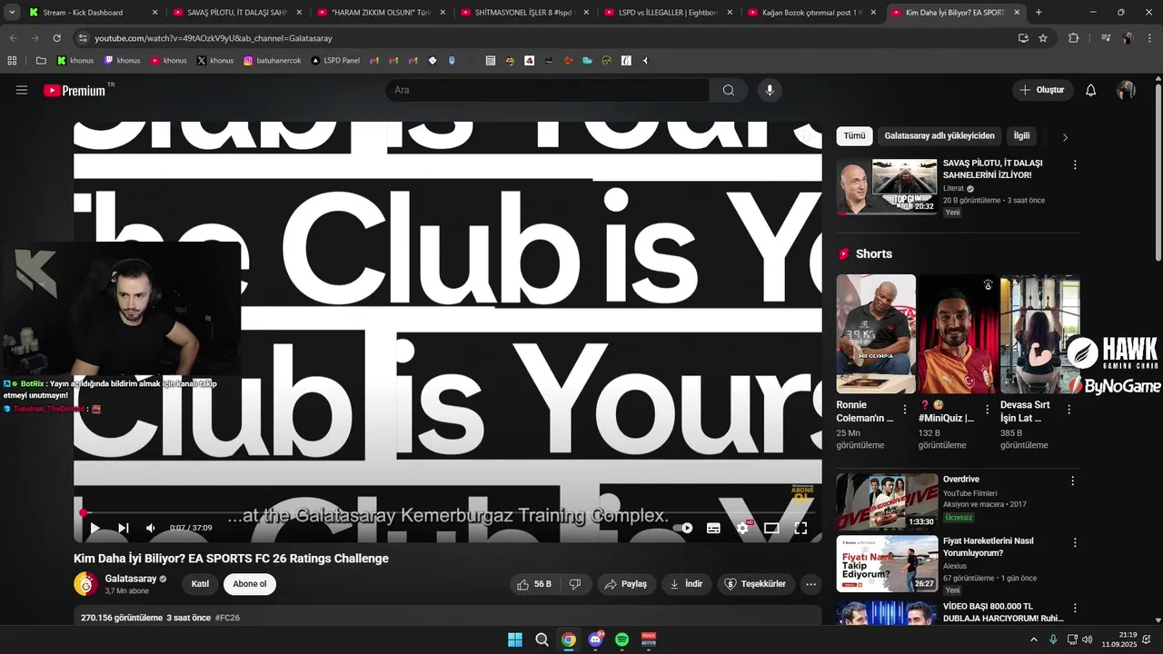Seek on the video progress bar
Screen dimensions: 1163x654
(x=448, y=512)
